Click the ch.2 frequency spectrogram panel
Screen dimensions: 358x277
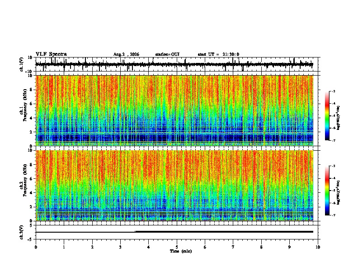tap(174, 186)
